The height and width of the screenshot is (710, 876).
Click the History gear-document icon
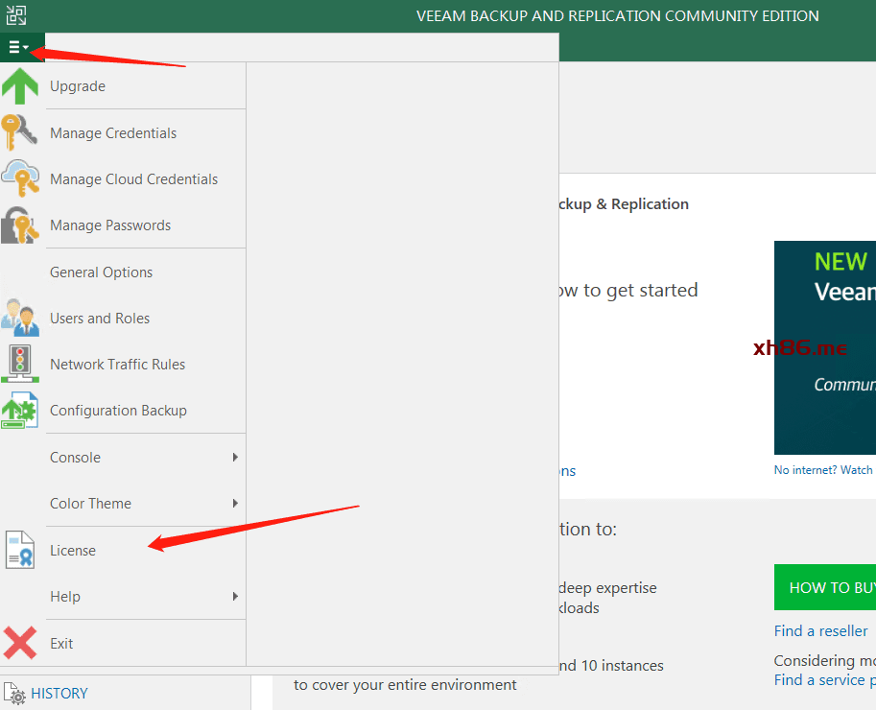coord(15,694)
